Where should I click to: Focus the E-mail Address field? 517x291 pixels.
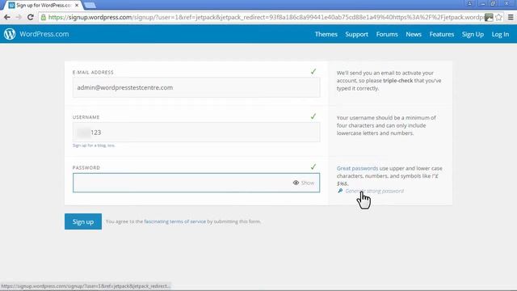point(196,87)
